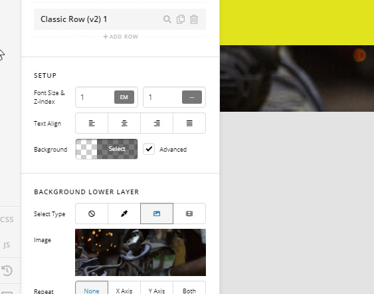Set text align to center
The width and height of the screenshot is (374, 294).
click(x=124, y=123)
